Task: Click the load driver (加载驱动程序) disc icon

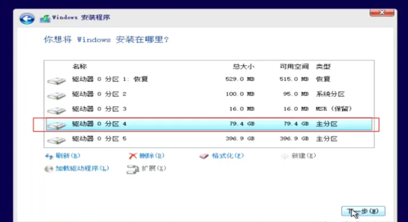Action: coord(48,169)
